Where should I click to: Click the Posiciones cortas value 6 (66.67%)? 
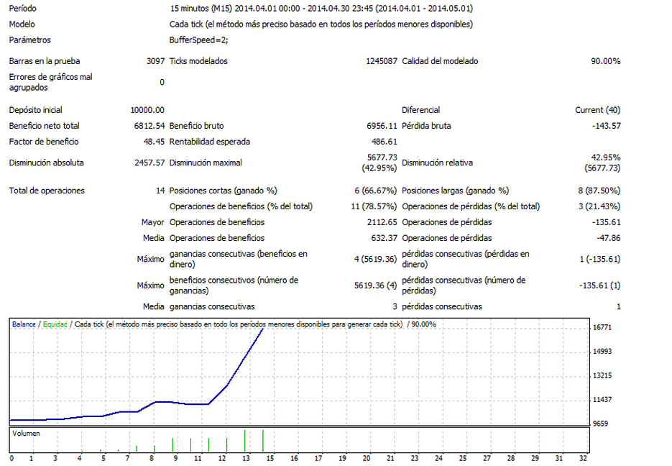(x=376, y=191)
